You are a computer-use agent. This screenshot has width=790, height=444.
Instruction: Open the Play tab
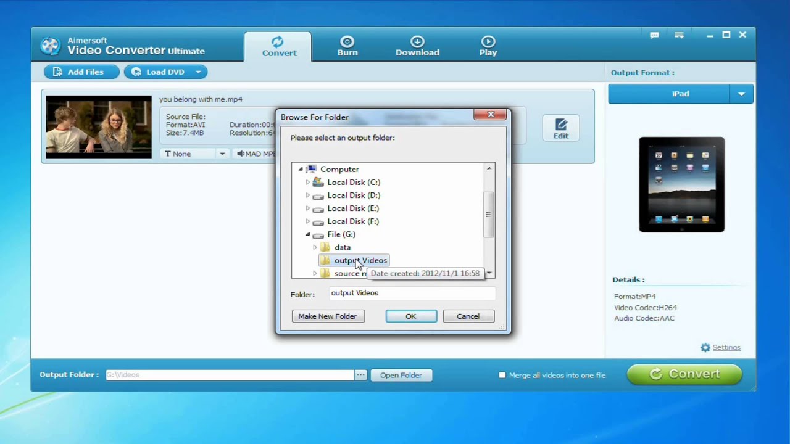pos(488,46)
